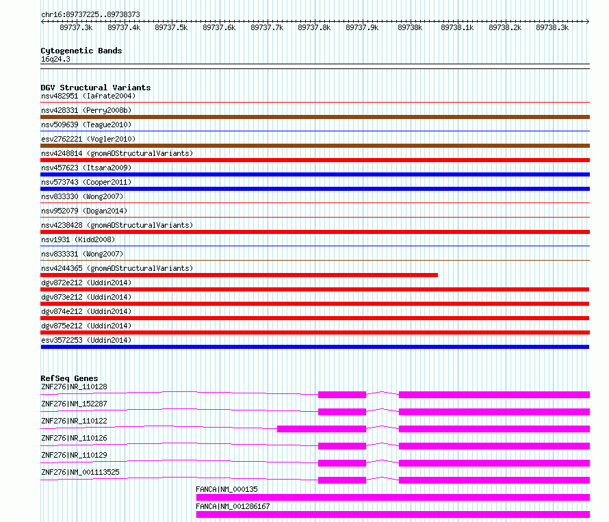609x522 pixels.
Task: Open transcript ZNF276|NR_110129 label
Action: [x=74, y=455]
